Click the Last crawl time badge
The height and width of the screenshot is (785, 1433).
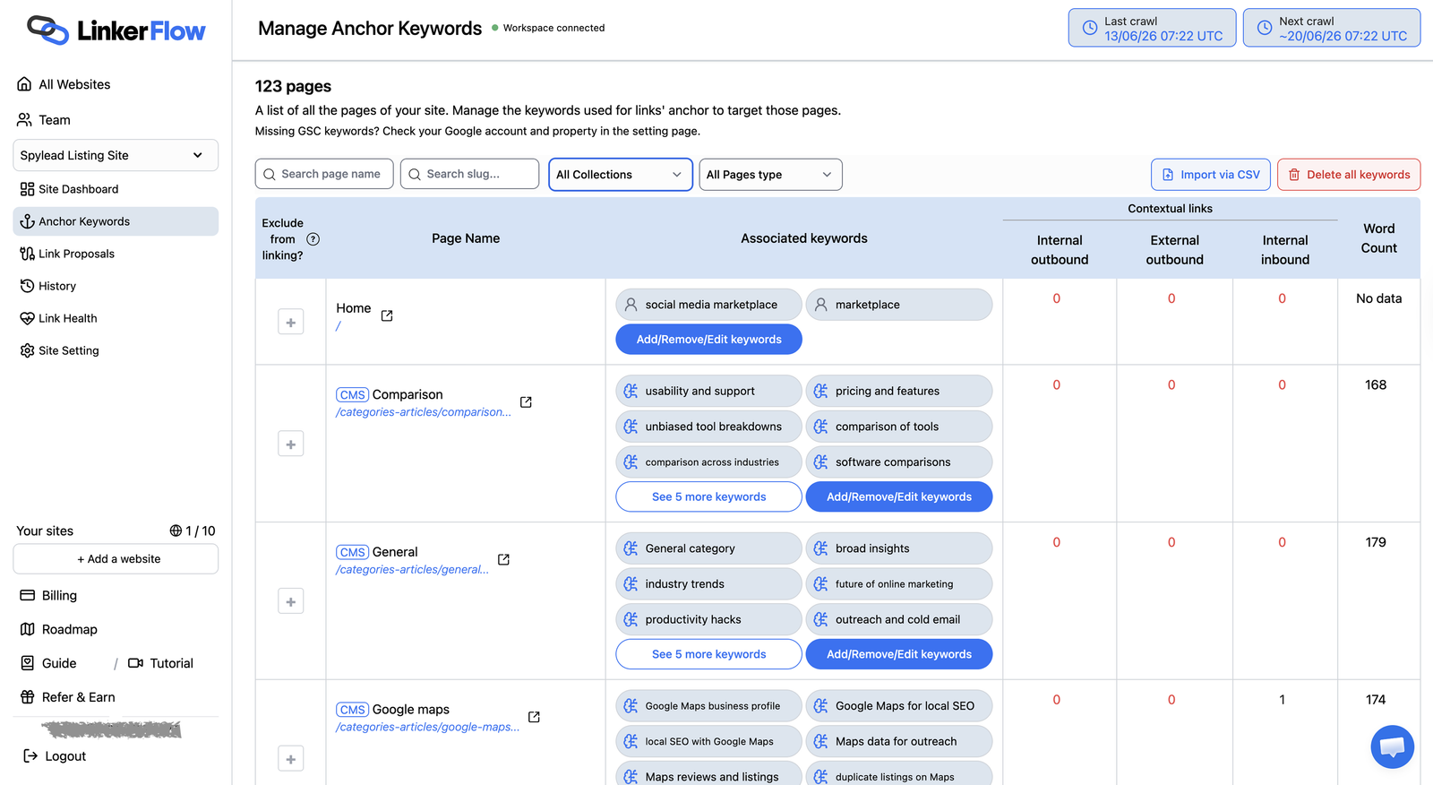[x=1152, y=28]
